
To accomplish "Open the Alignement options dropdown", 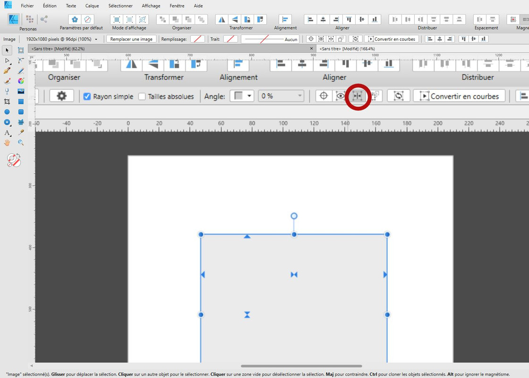I will (285, 19).
